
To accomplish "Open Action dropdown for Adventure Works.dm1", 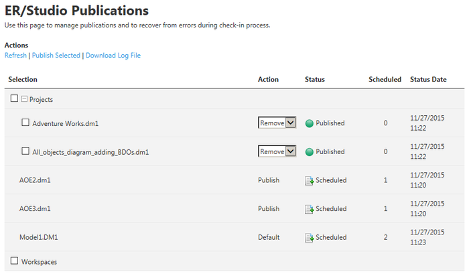I will [277, 123].
